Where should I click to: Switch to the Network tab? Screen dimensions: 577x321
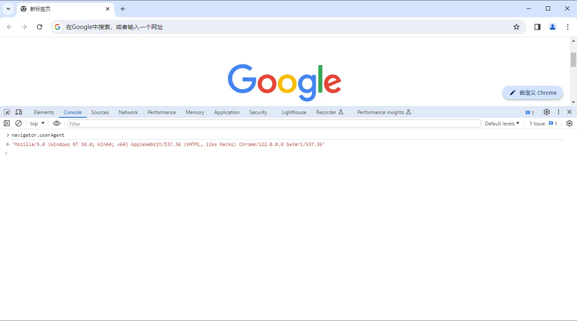pyautogui.click(x=128, y=112)
